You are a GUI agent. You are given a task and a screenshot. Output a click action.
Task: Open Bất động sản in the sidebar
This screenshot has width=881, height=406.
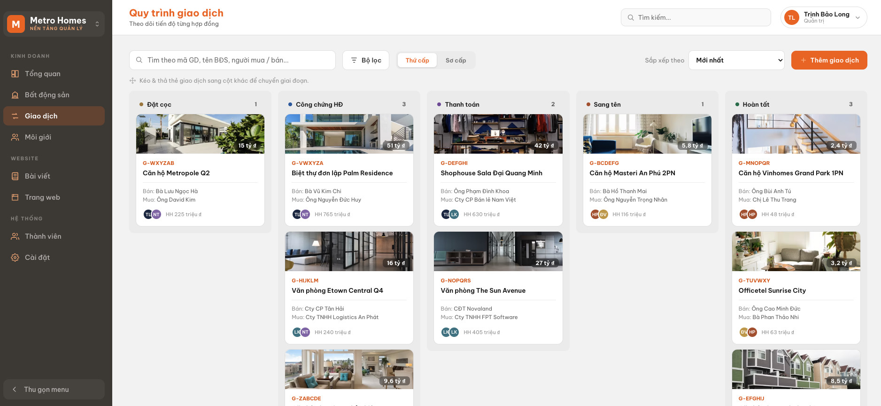[x=54, y=95]
